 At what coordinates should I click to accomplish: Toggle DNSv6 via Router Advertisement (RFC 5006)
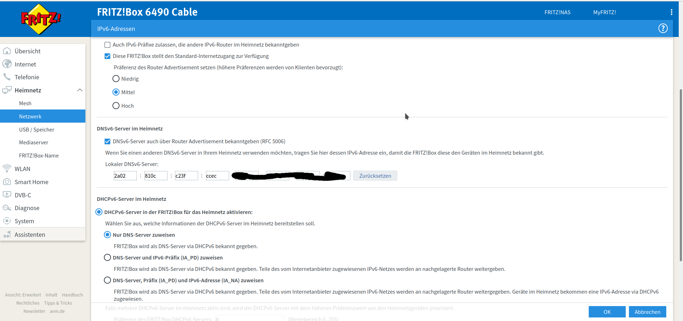pos(107,141)
